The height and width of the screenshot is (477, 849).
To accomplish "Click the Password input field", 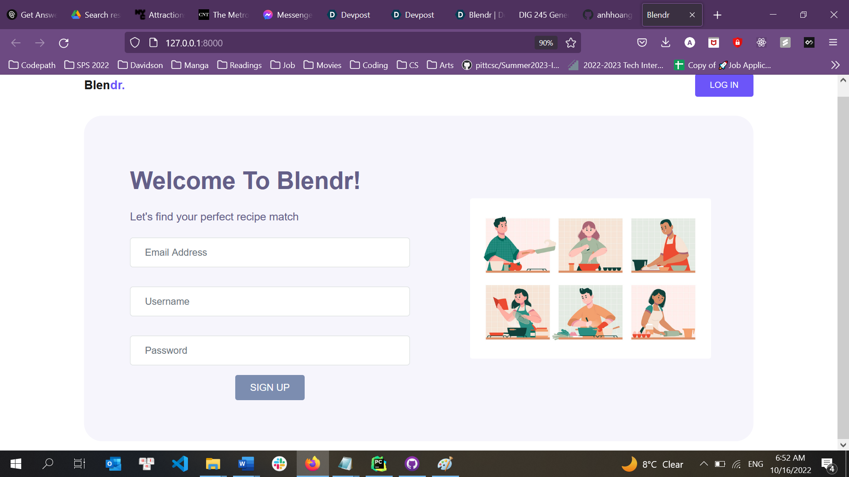I will (270, 350).
